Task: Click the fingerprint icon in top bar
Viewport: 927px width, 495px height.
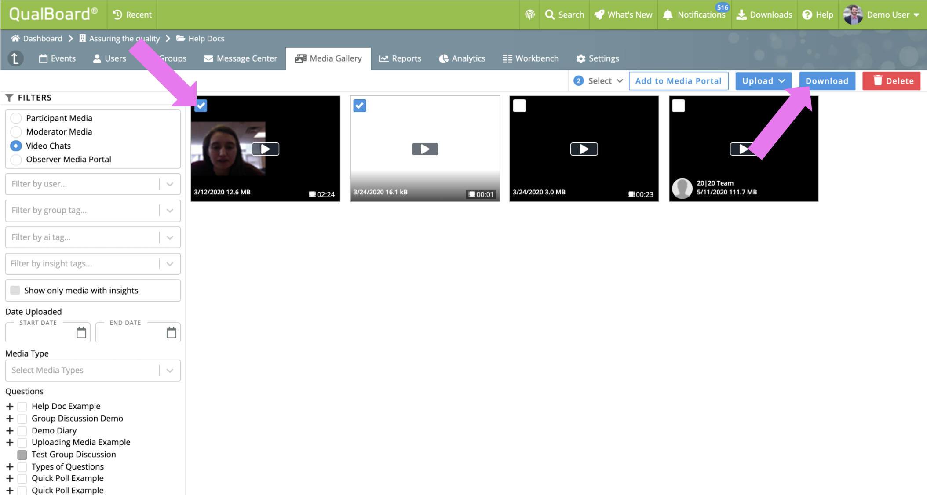Action: pos(530,15)
